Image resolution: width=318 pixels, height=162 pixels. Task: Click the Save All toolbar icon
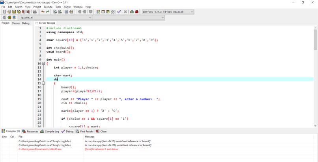point(19,12)
